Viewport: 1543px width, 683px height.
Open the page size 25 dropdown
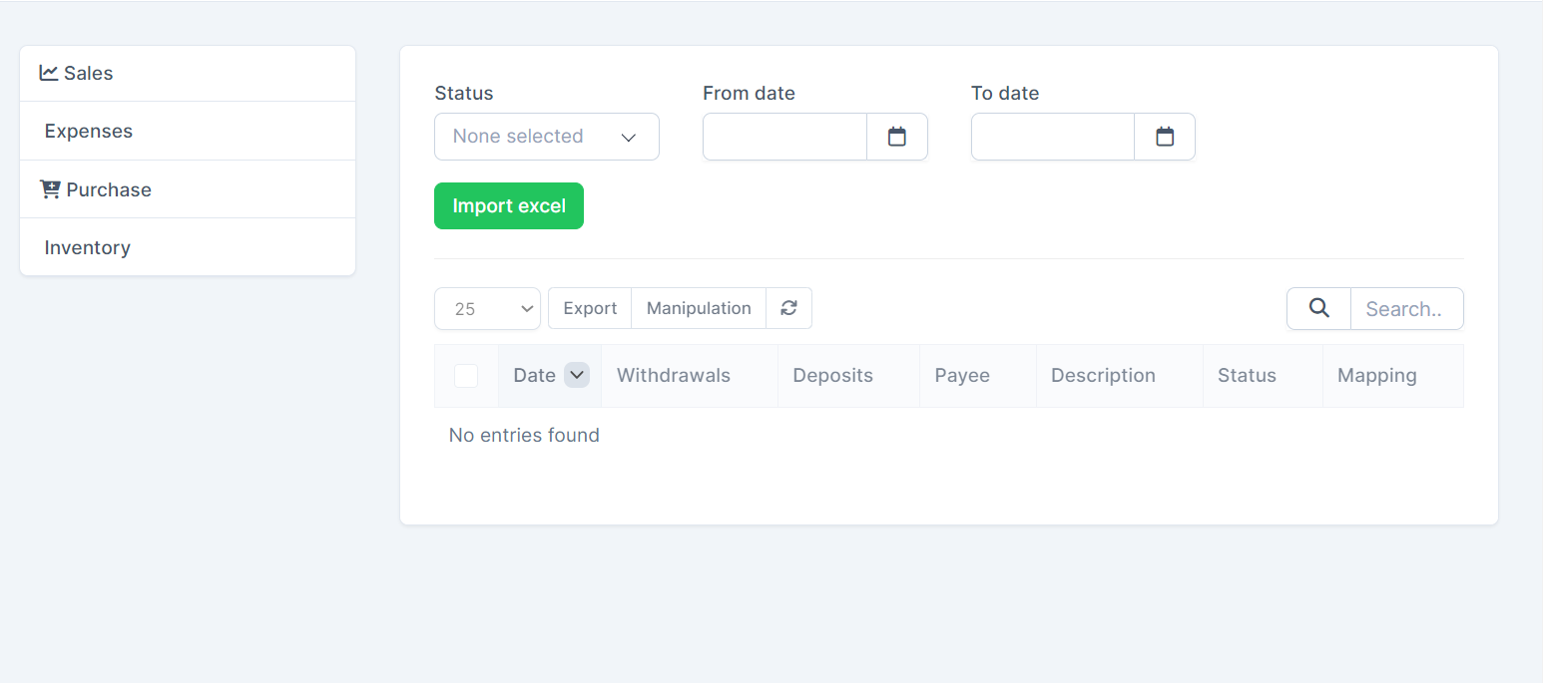coord(487,309)
